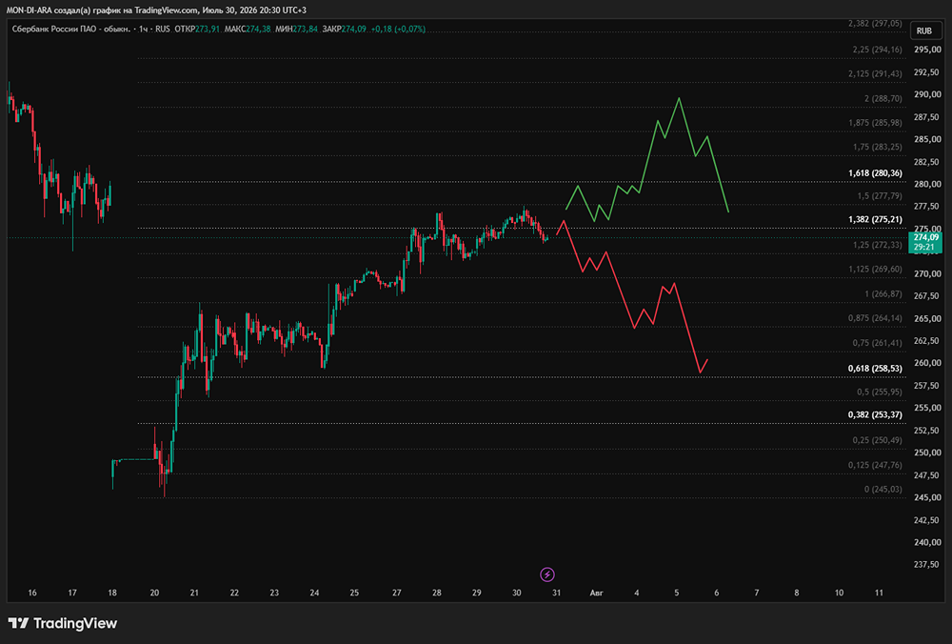The image size is (952, 644).
Task: Click the Сбербанк России ПАО symbol title
Action: pos(71,29)
